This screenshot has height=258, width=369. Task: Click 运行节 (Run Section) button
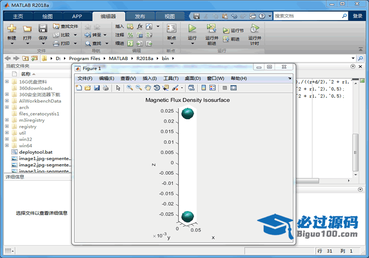233,30
